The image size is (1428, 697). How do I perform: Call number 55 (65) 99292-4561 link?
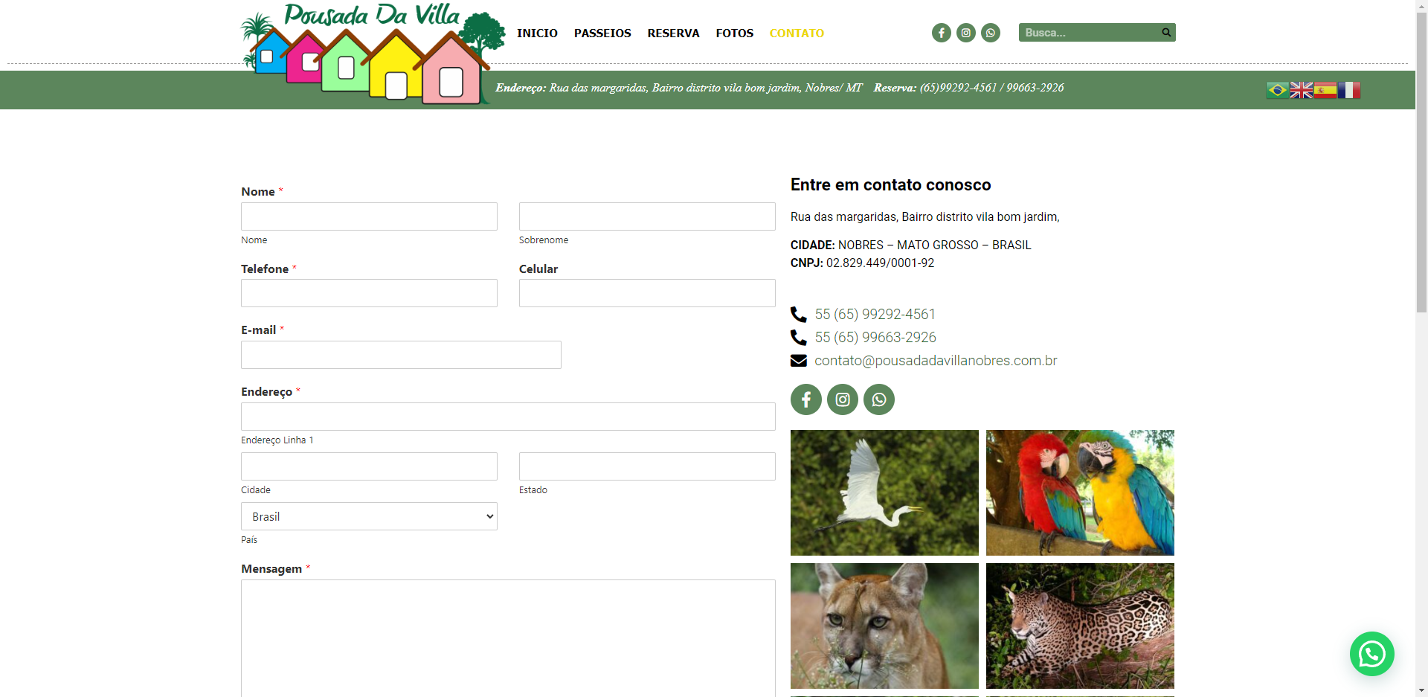875,315
